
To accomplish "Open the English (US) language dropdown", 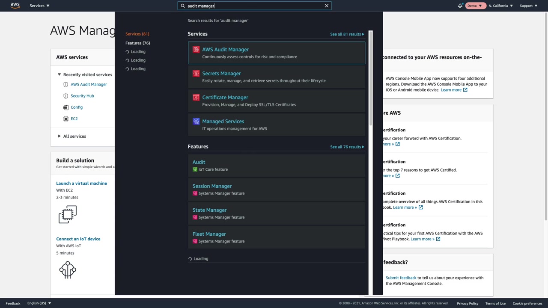I will pos(39,303).
